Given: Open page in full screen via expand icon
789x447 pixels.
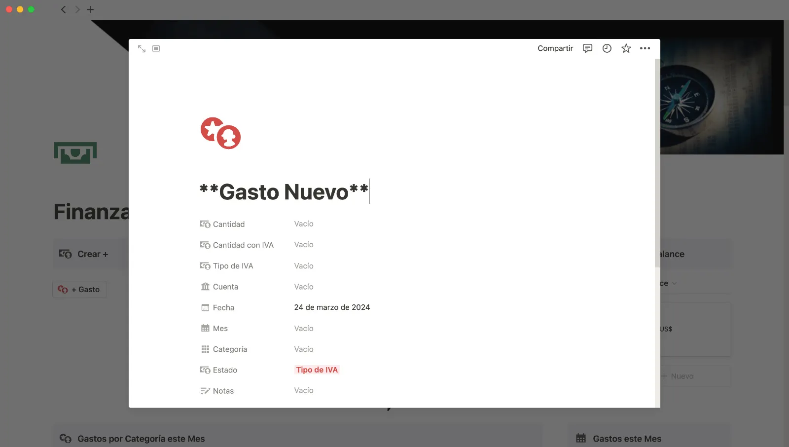Looking at the screenshot, I should click(x=142, y=49).
